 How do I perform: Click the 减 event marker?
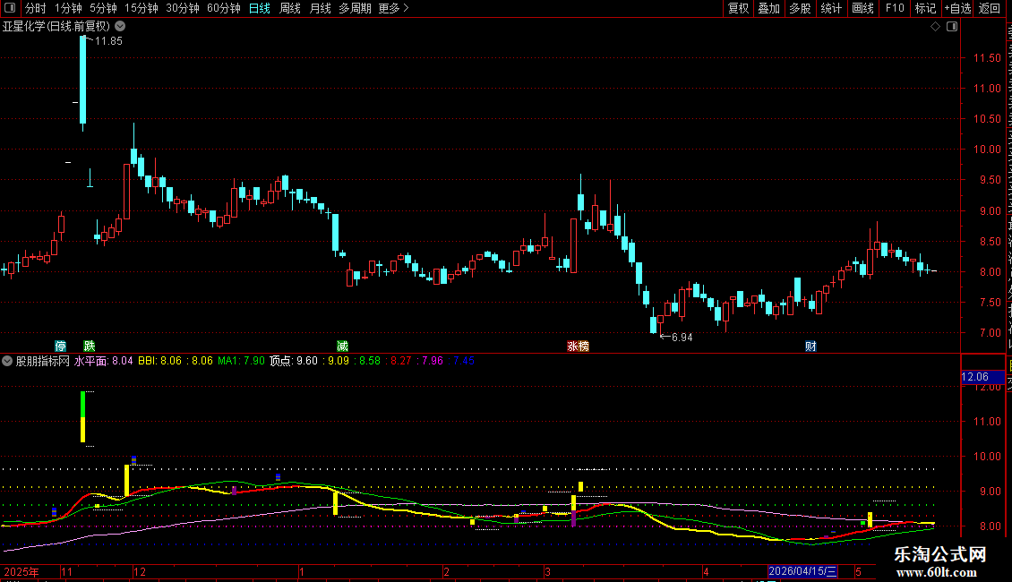click(343, 346)
